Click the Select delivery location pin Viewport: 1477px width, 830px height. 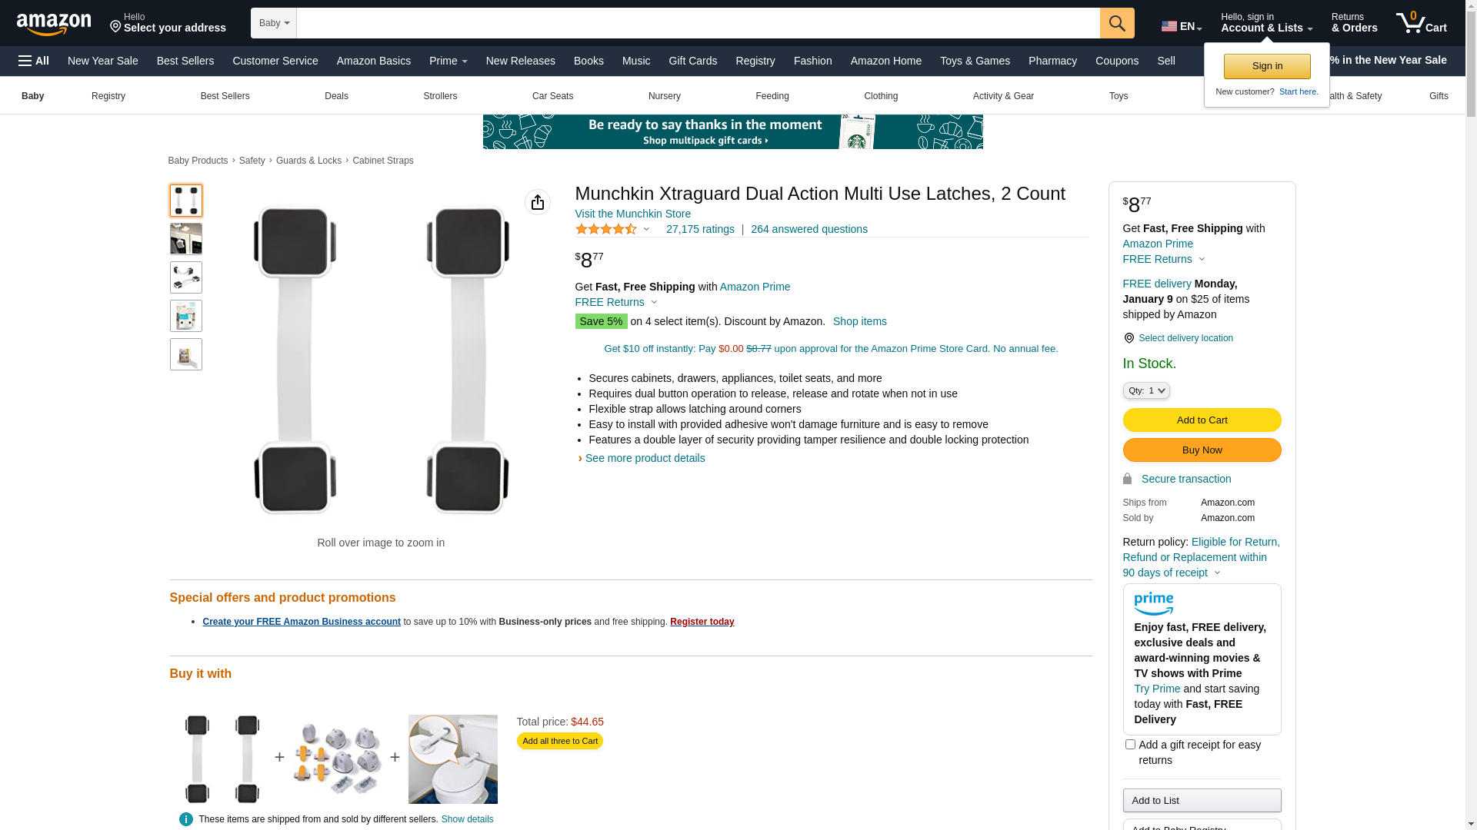click(1129, 338)
